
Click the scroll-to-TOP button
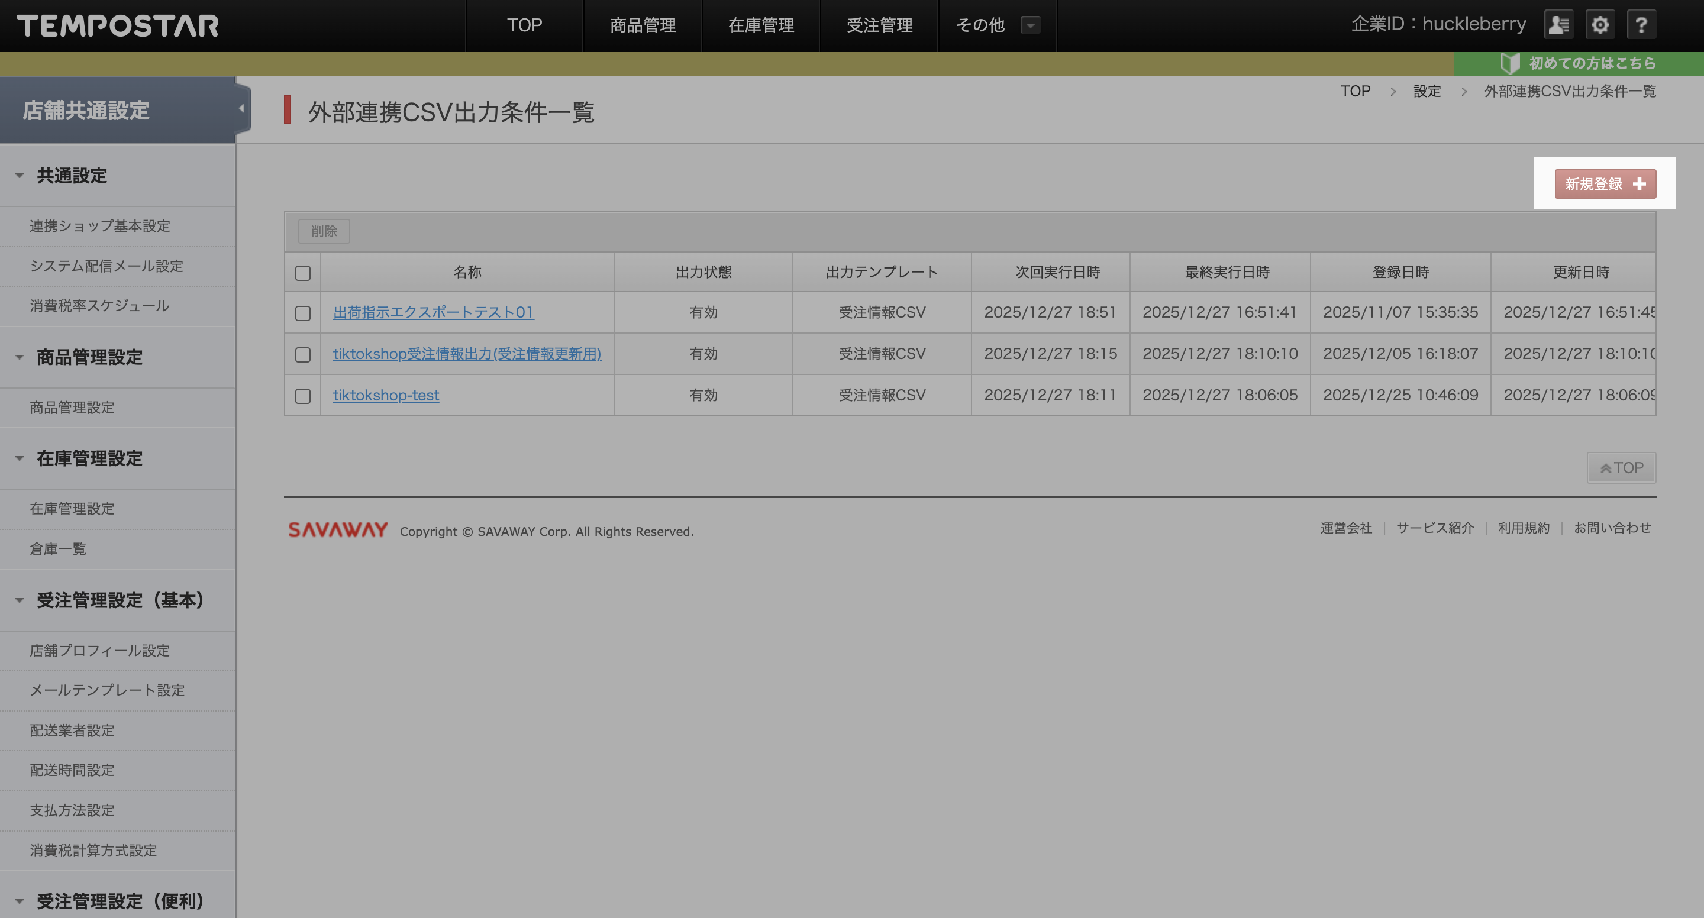tap(1621, 468)
